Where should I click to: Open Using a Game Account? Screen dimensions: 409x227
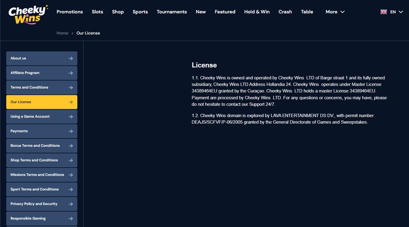(x=42, y=117)
